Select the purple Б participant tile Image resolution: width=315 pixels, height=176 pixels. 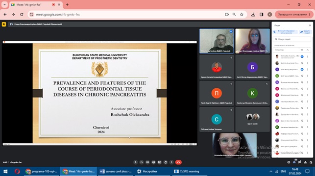click(x=252, y=67)
